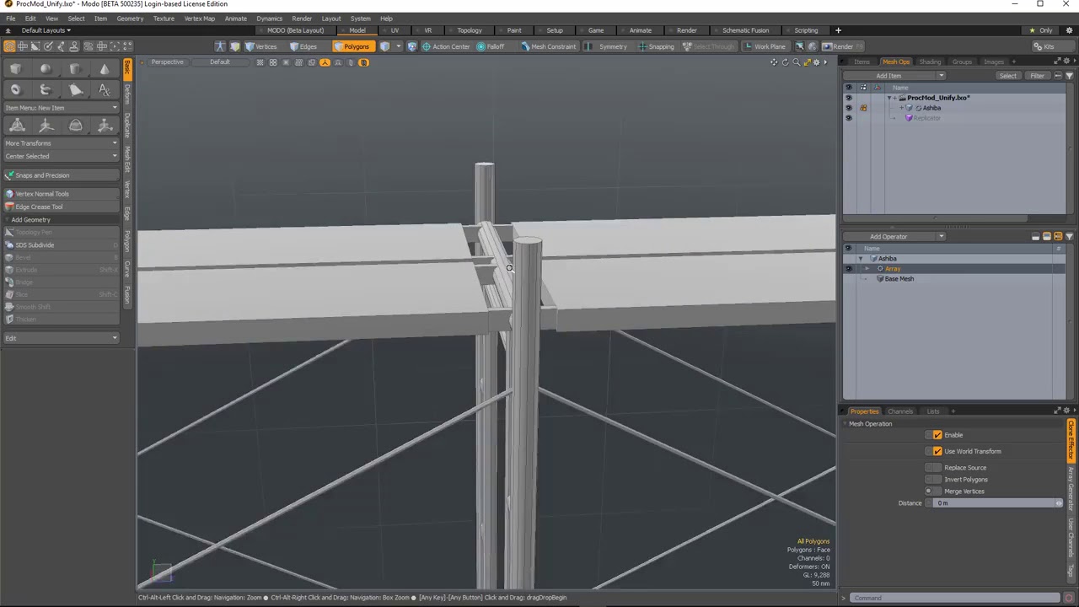
Task: Click the filter funnel icon in item list
Action: pyautogui.click(x=1069, y=76)
